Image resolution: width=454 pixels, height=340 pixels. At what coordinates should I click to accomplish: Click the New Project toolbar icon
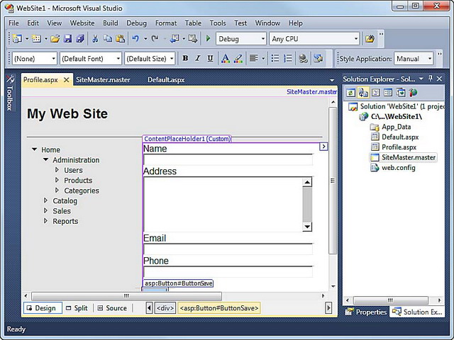tap(17, 38)
